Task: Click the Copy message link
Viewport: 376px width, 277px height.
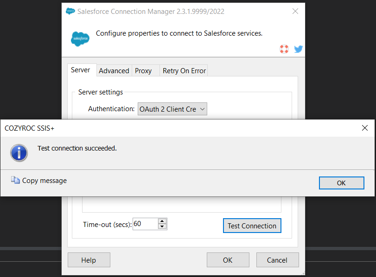Action: [45, 181]
